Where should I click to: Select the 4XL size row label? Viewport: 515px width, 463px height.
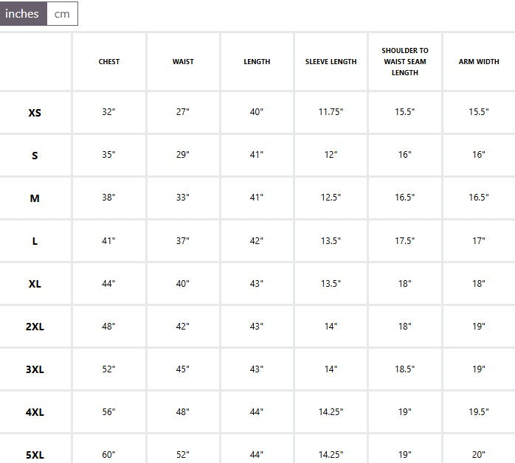[x=35, y=412]
